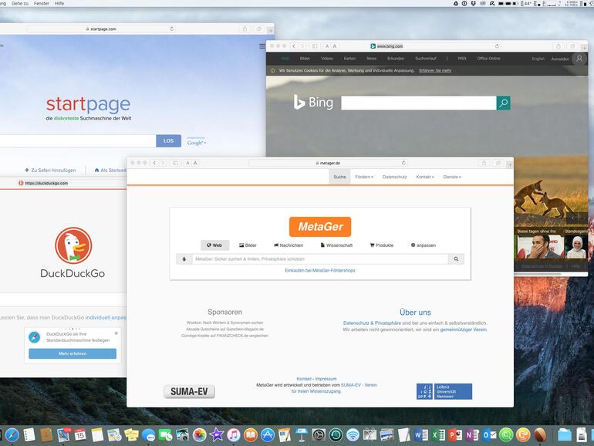Launch PowerPoint from the Dock
This screenshot has width=594, height=446.
click(455, 435)
